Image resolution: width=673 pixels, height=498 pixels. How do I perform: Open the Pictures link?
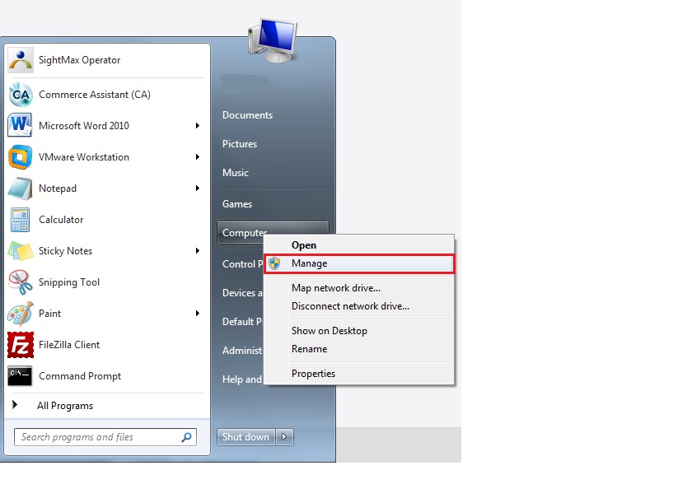(x=240, y=144)
